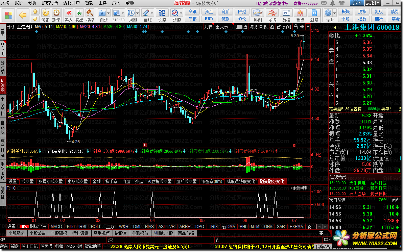Open the 分时图 side tab
The image size is (404, 252).
pyautogui.click(x=3, y=68)
